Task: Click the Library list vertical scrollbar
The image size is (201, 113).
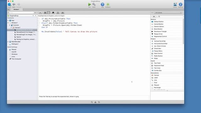Action: (183, 31)
